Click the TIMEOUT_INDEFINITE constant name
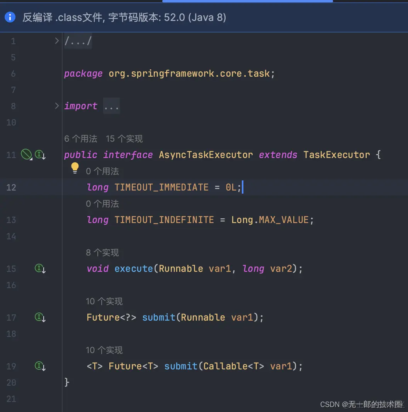408x412 pixels. [x=164, y=220]
